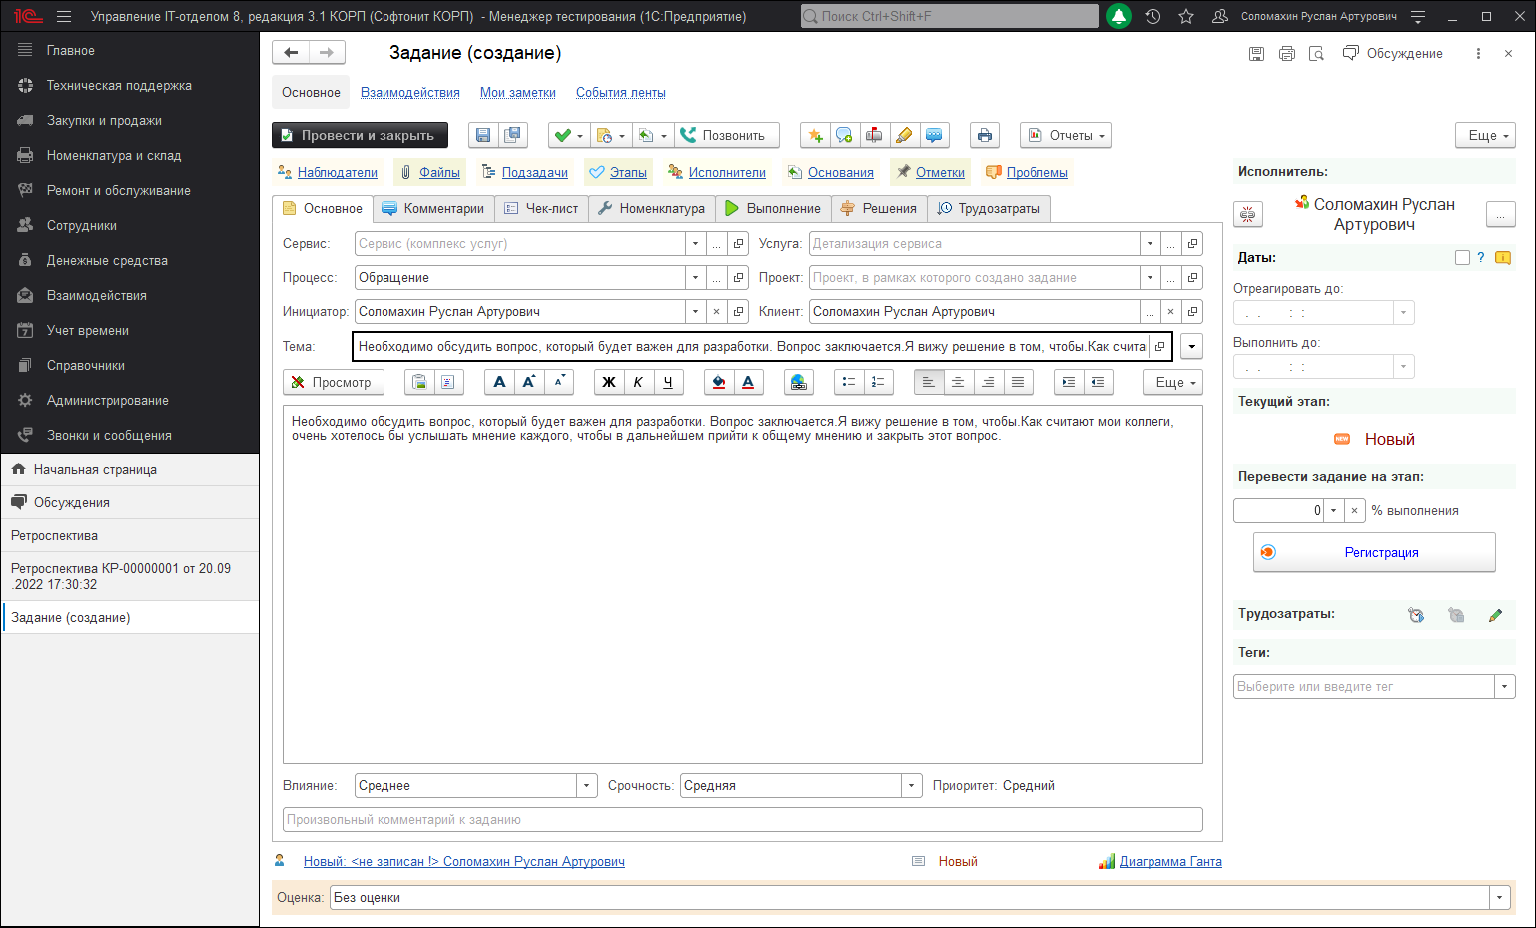Expand the Теги selection dropdown
1536x928 pixels.
pos(1504,687)
